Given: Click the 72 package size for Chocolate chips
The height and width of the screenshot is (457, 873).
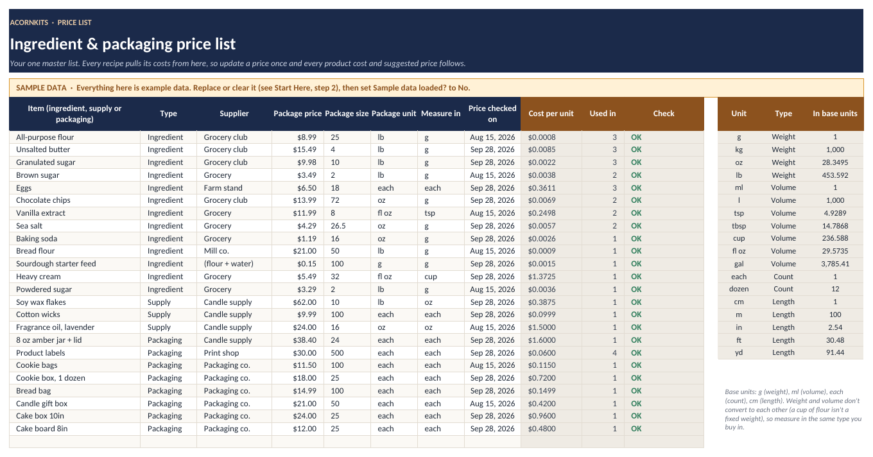Looking at the screenshot, I should pos(347,200).
